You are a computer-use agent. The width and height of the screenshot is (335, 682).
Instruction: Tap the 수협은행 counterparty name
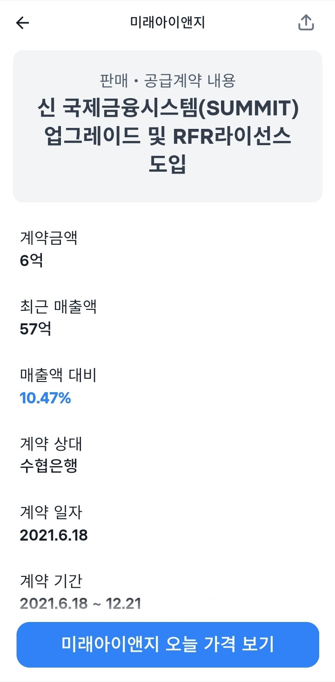pyautogui.click(x=48, y=466)
